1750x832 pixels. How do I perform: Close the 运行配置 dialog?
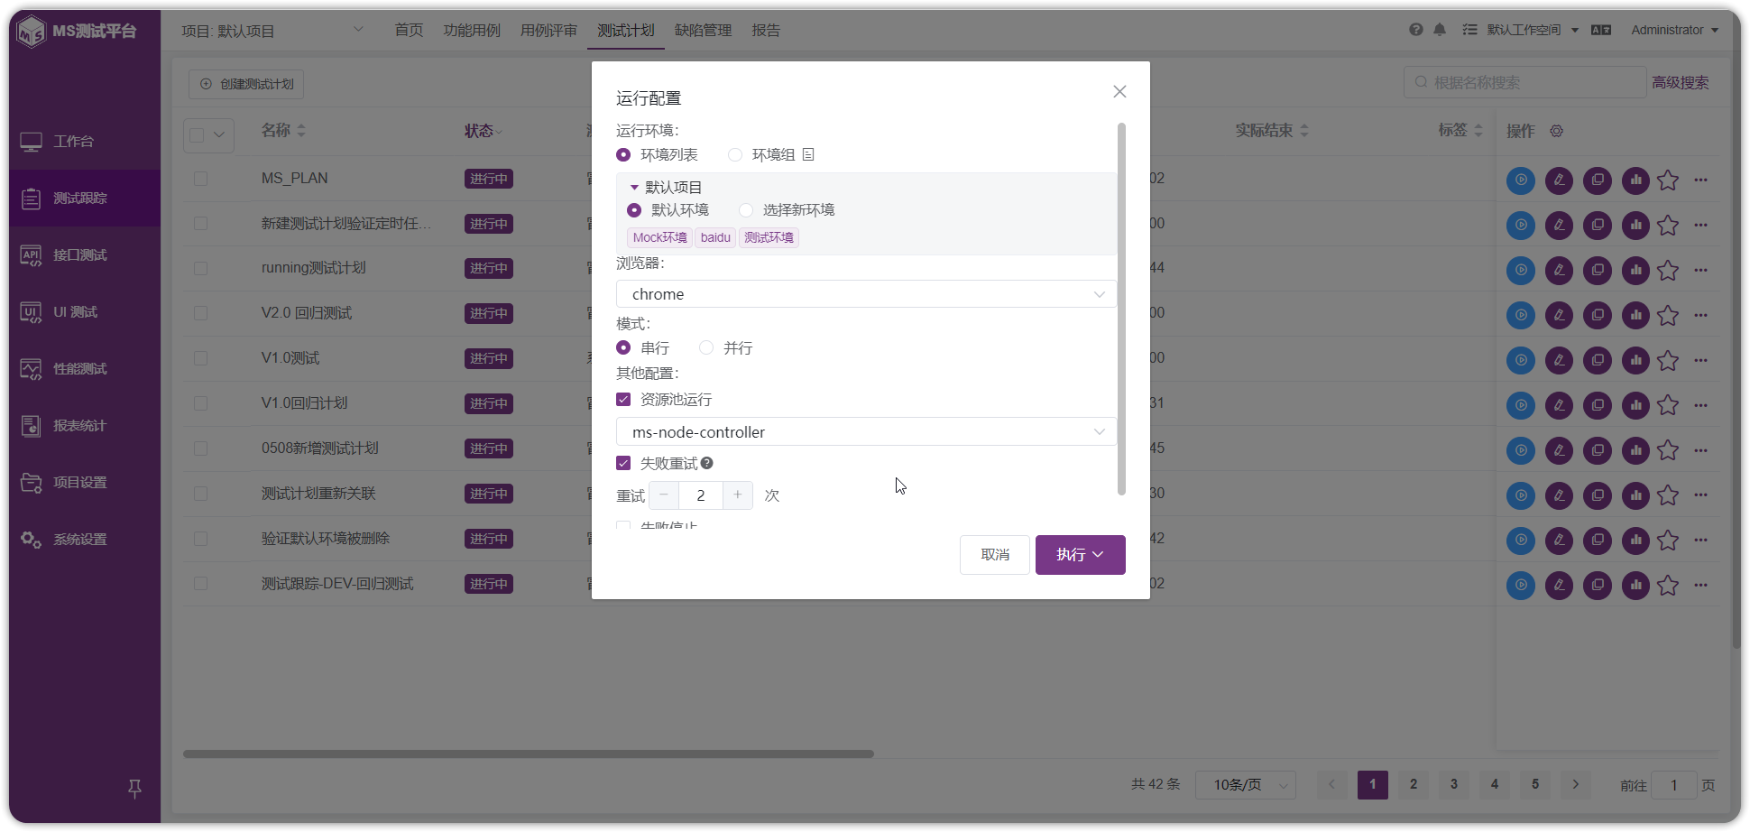(x=1119, y=91)
